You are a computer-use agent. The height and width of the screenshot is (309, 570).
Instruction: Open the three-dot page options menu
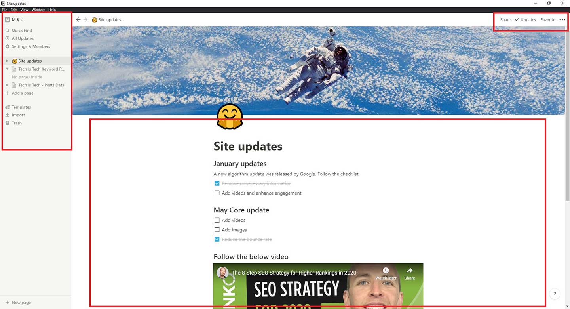pyautogui.click(x=562, y=20)
